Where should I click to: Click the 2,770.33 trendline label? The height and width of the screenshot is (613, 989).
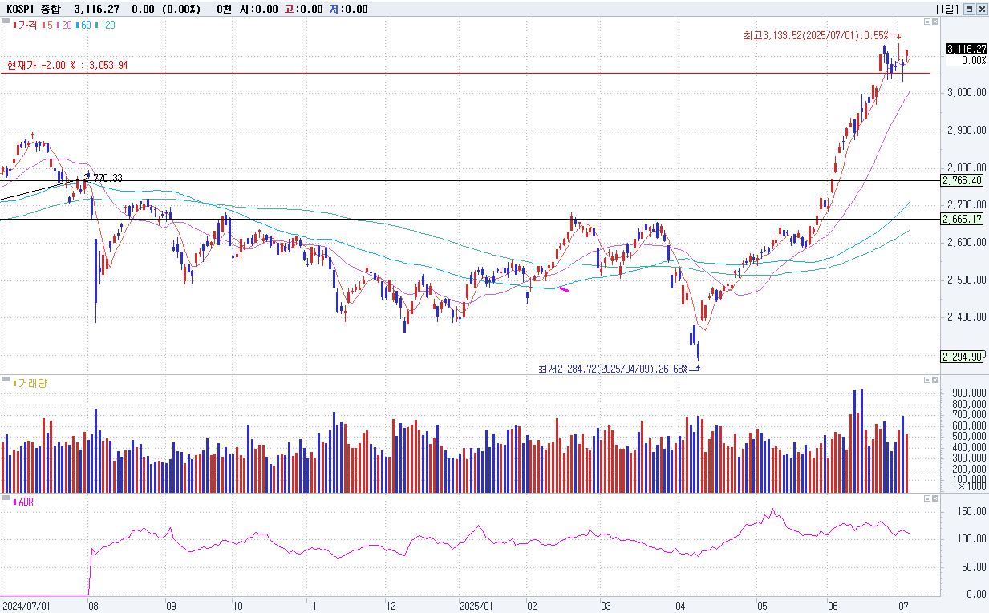pos(103,178)
